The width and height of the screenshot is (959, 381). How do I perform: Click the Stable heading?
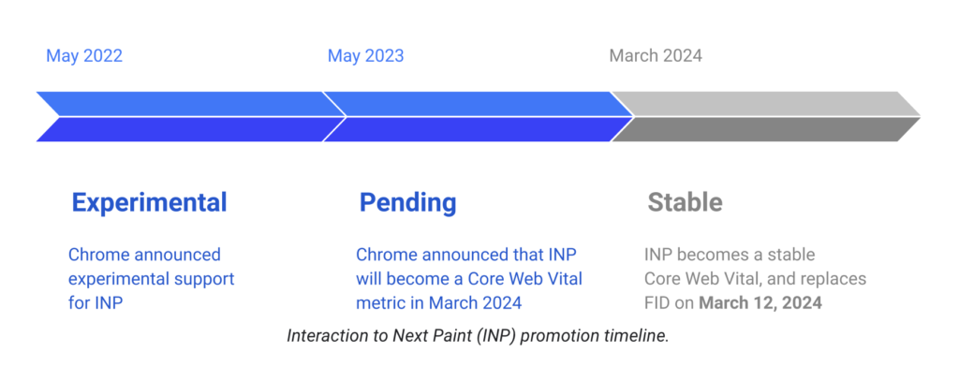click(685, 202)
